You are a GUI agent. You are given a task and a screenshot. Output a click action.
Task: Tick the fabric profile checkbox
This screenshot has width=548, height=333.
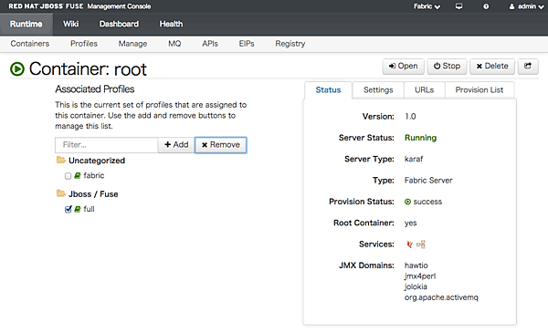click(68, 175)
